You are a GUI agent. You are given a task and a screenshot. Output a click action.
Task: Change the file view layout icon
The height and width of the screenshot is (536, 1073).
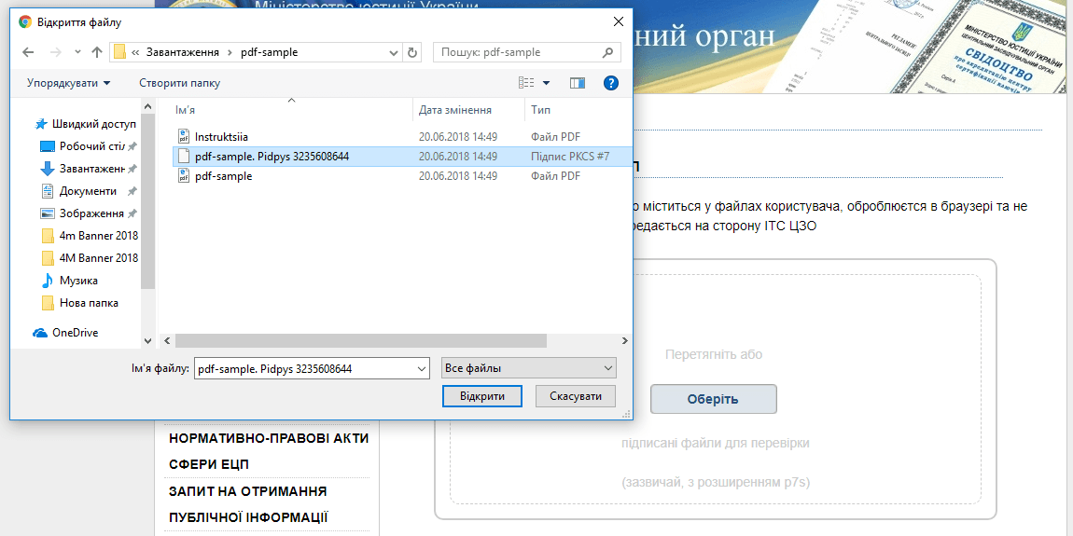coord(526,83)
